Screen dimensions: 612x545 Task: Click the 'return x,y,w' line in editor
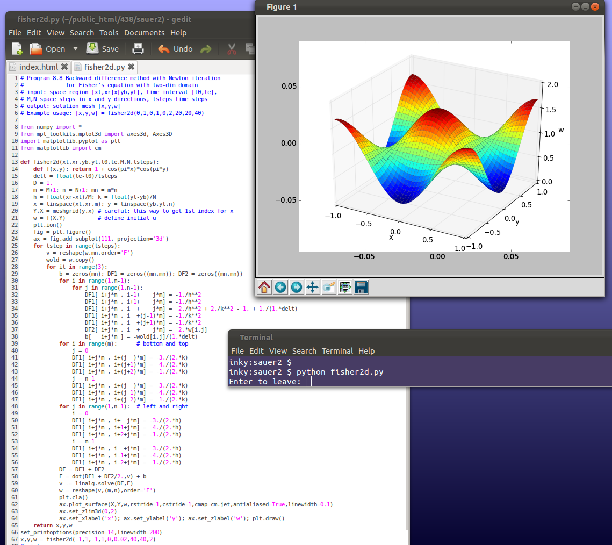click(x=53, y=526)
